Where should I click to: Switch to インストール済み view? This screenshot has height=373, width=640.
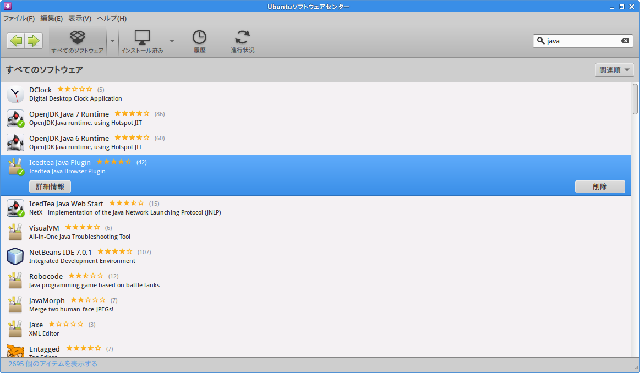142,41
